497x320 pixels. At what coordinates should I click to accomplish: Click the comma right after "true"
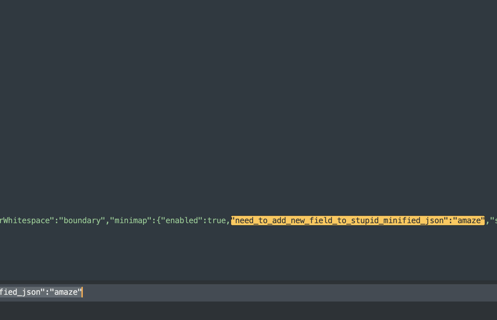(x=228, y=221)
